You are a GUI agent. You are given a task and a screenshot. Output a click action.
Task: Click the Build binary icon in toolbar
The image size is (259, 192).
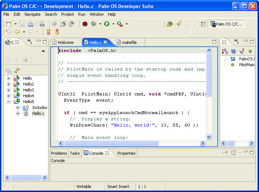(x=42, y=24)
